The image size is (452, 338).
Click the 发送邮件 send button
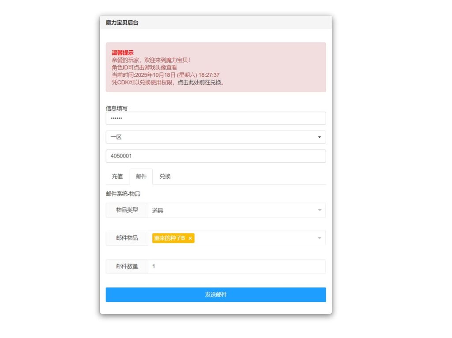(215, 294)
